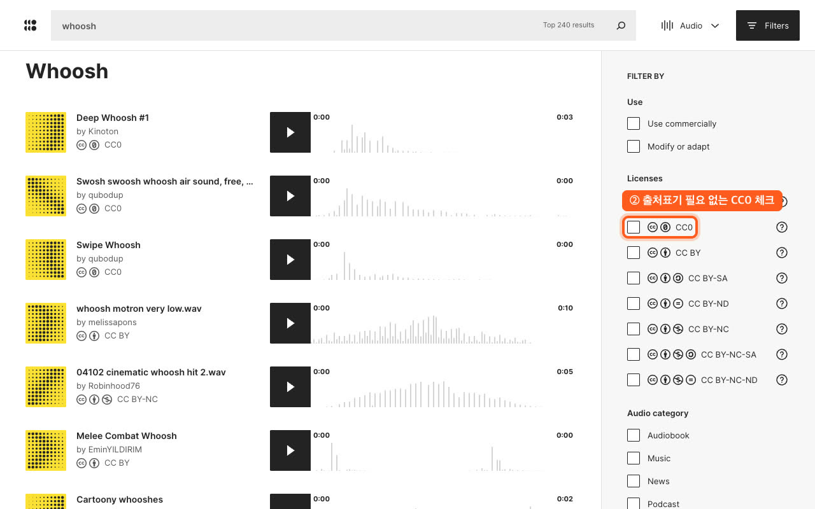Play the Melee Combat Whoosh track

click(290, 450)
